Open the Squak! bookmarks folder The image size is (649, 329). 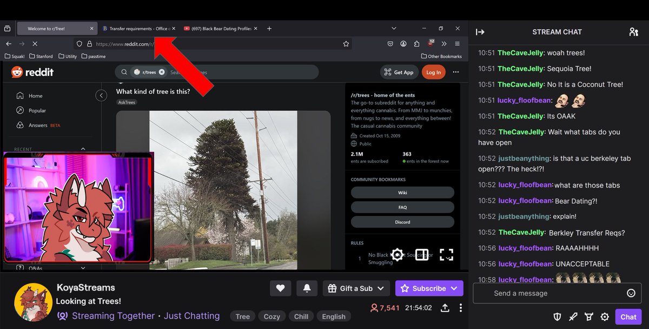click(15, 56)
